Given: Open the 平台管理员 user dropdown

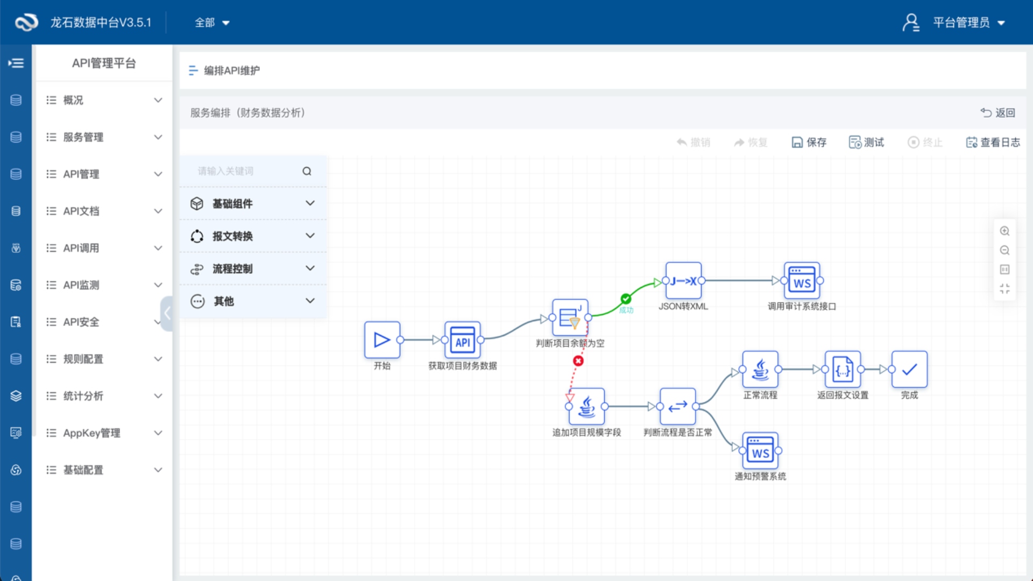Looking at the screenshot, I should tap(960, 23).
